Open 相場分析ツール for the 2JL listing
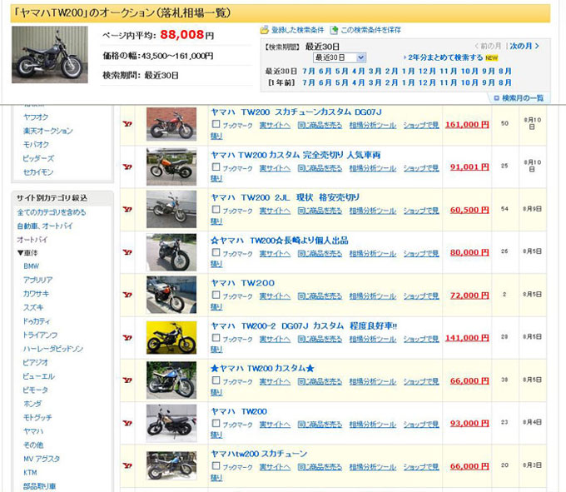The height and width of the screenshot is (492, 566). coord(372,210)
